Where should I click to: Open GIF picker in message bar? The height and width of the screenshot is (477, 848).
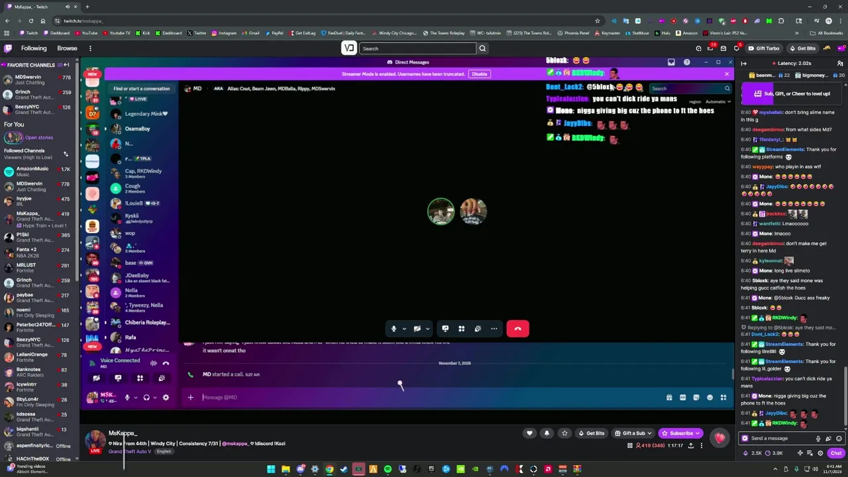682,397
